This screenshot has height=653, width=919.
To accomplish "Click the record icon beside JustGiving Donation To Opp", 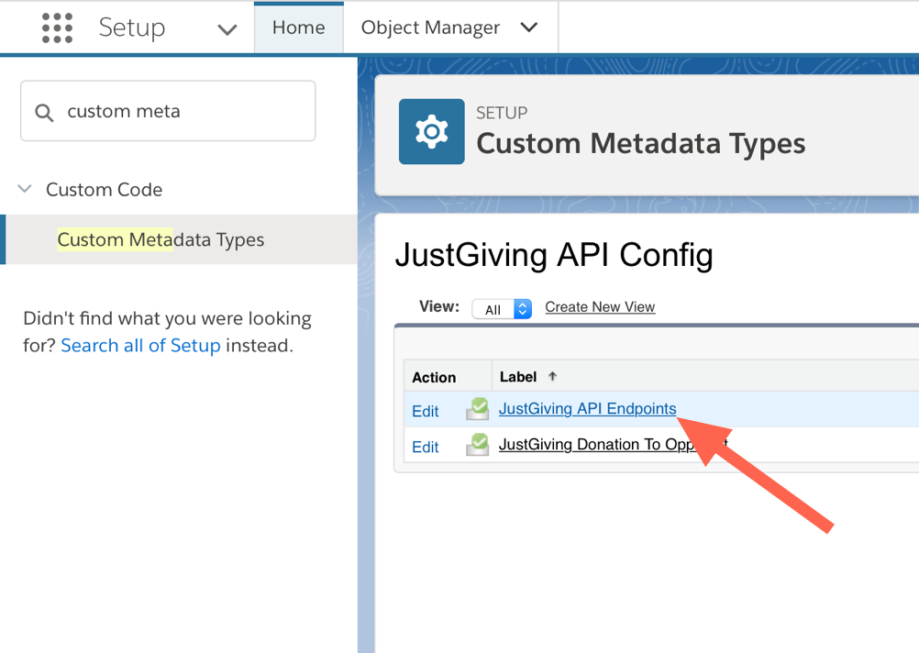I will tap(478, 444).
